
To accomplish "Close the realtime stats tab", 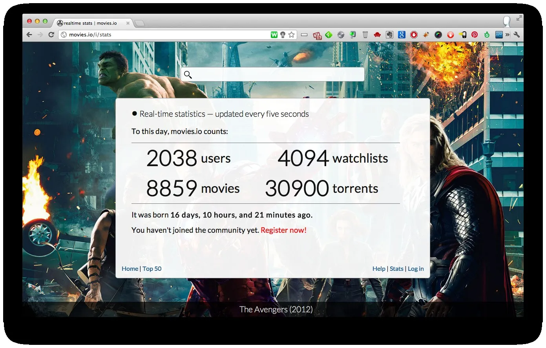I will 128,23.
